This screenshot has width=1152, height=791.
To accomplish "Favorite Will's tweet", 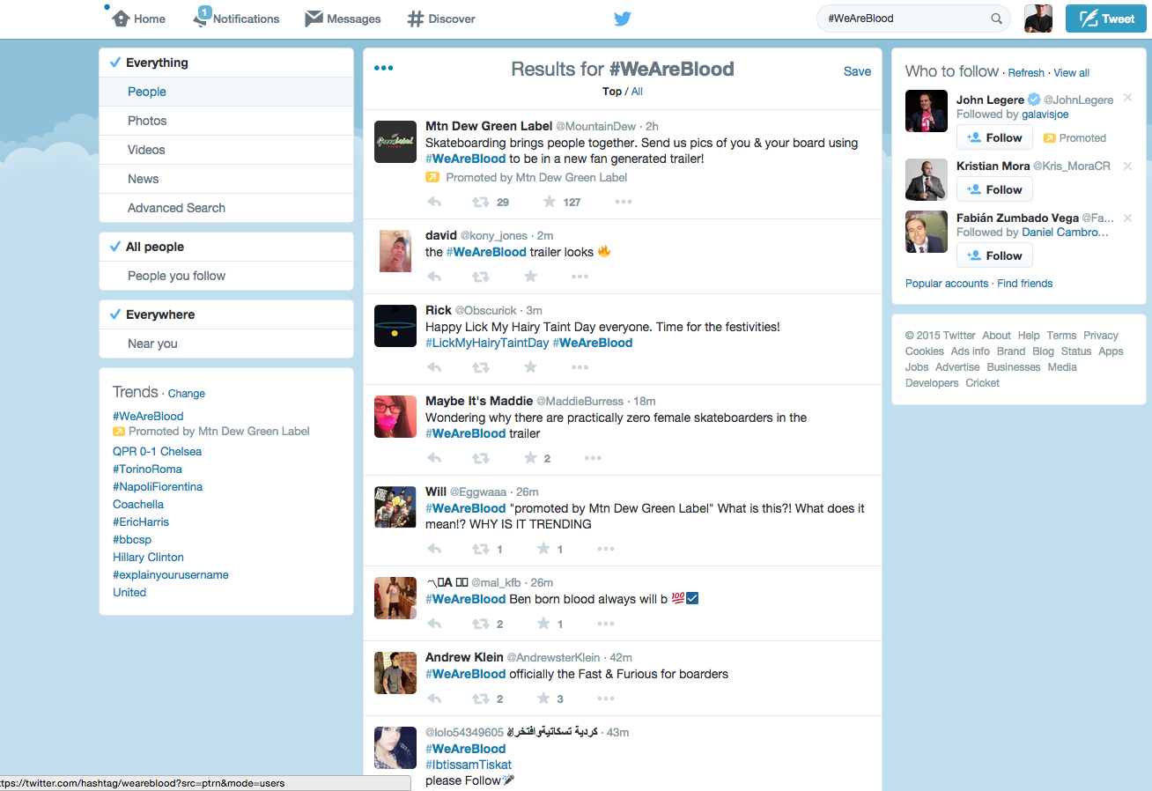I will [543, 549].
